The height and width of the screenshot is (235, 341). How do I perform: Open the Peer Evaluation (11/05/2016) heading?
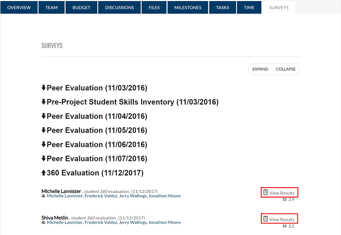click(x=97, y=130)
